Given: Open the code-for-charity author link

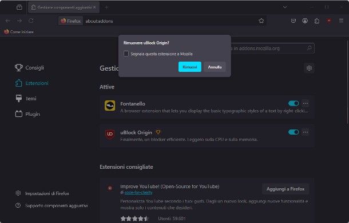Looking at the screenshot, I should [x=138, y=192].
